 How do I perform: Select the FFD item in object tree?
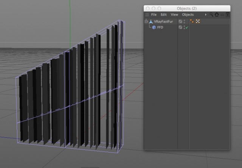(x=160, y=27)
